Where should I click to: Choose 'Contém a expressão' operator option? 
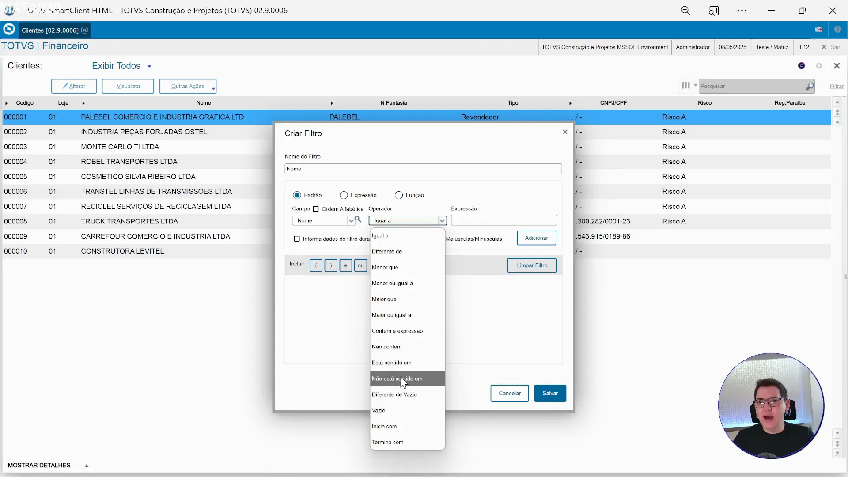397,331
